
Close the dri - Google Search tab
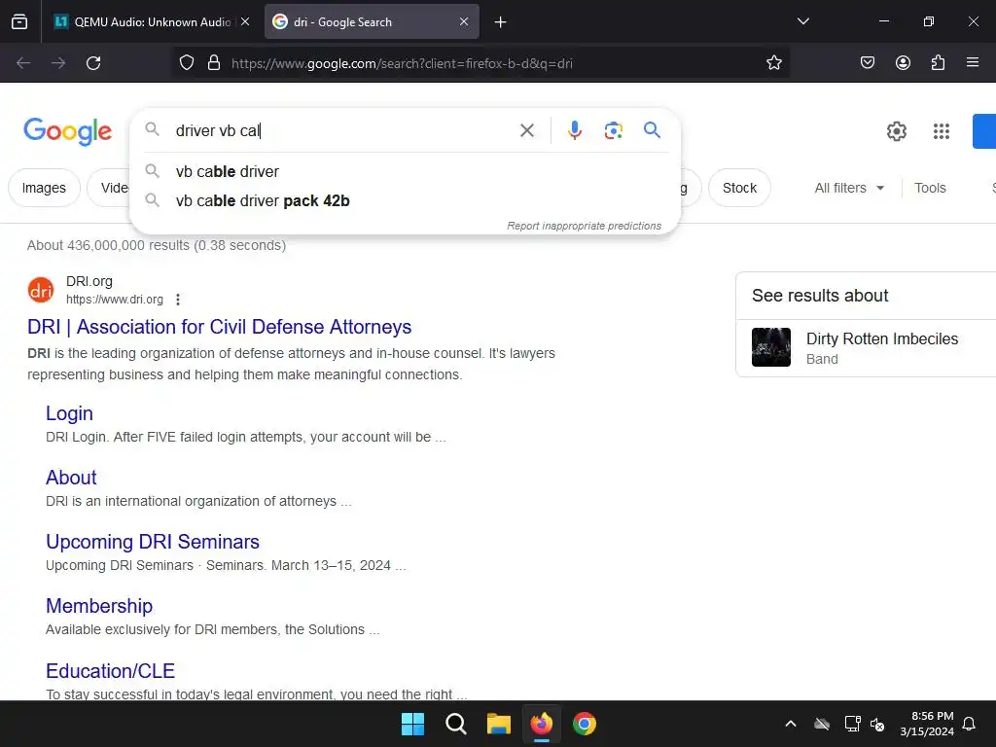tap(464, 21)
